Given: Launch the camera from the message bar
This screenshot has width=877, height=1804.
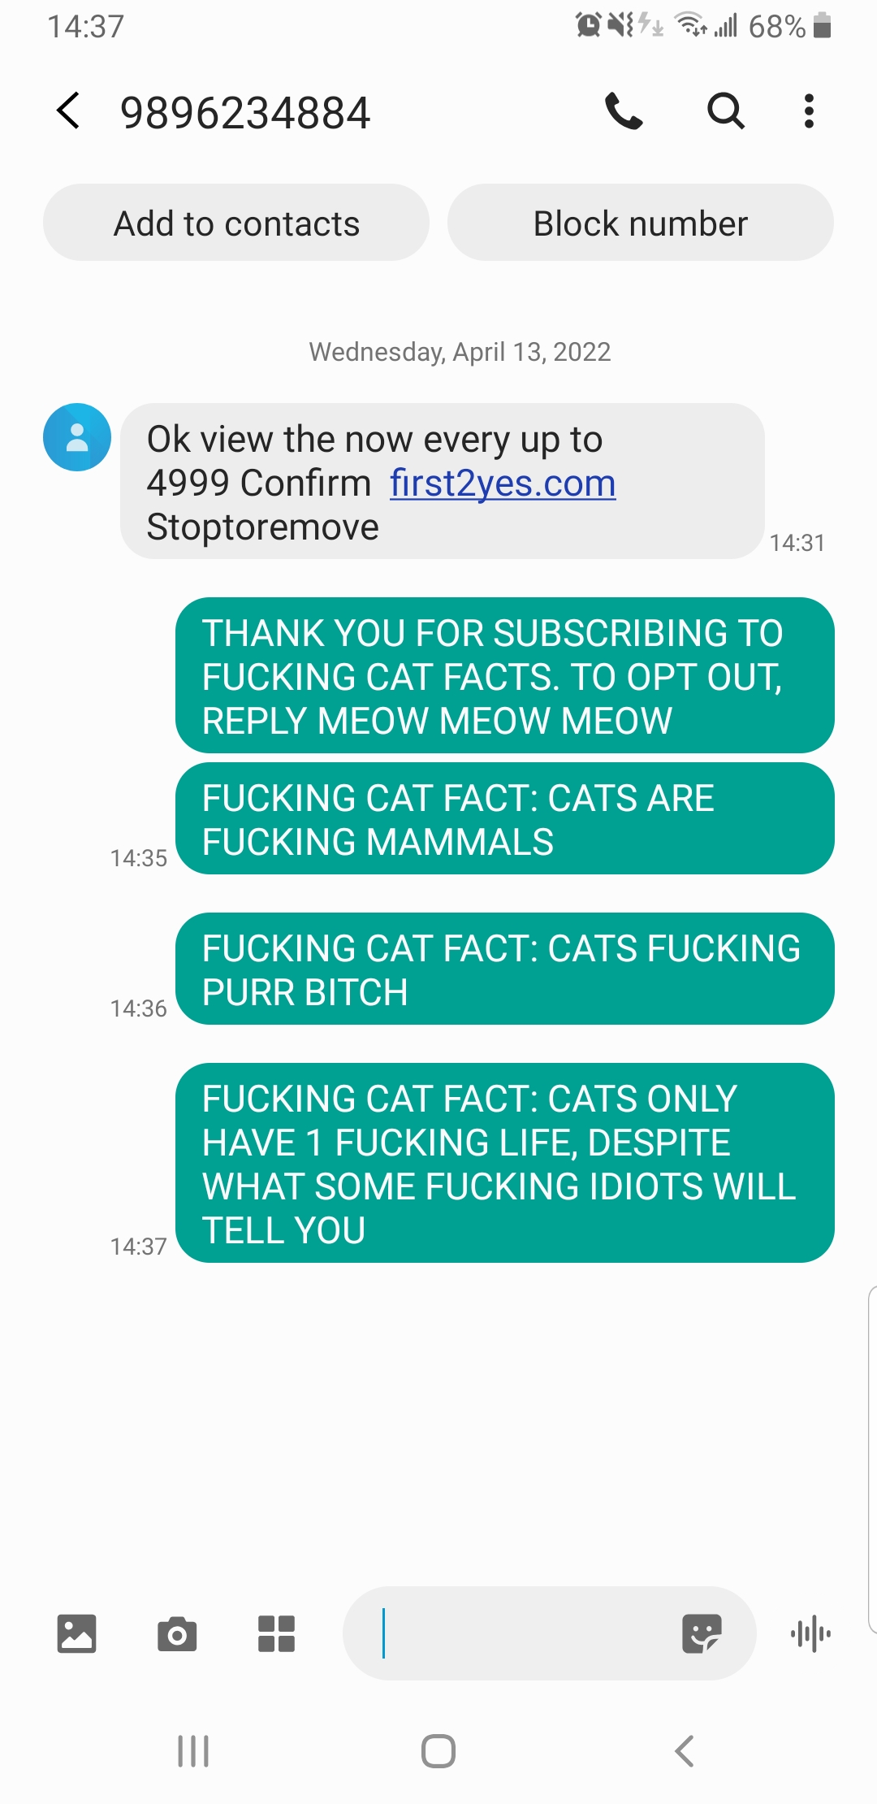Looking at the screenshot, I should (x=177, y=1633).
